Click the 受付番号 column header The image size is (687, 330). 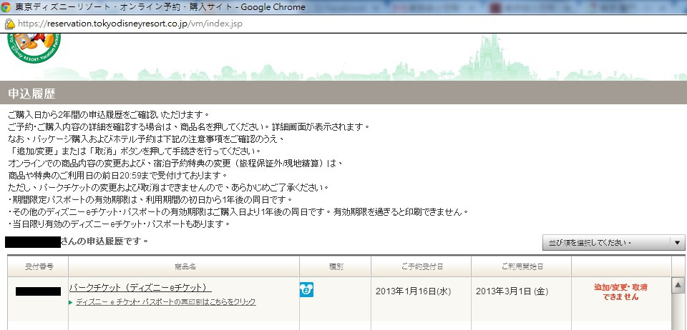click(39, 266)
